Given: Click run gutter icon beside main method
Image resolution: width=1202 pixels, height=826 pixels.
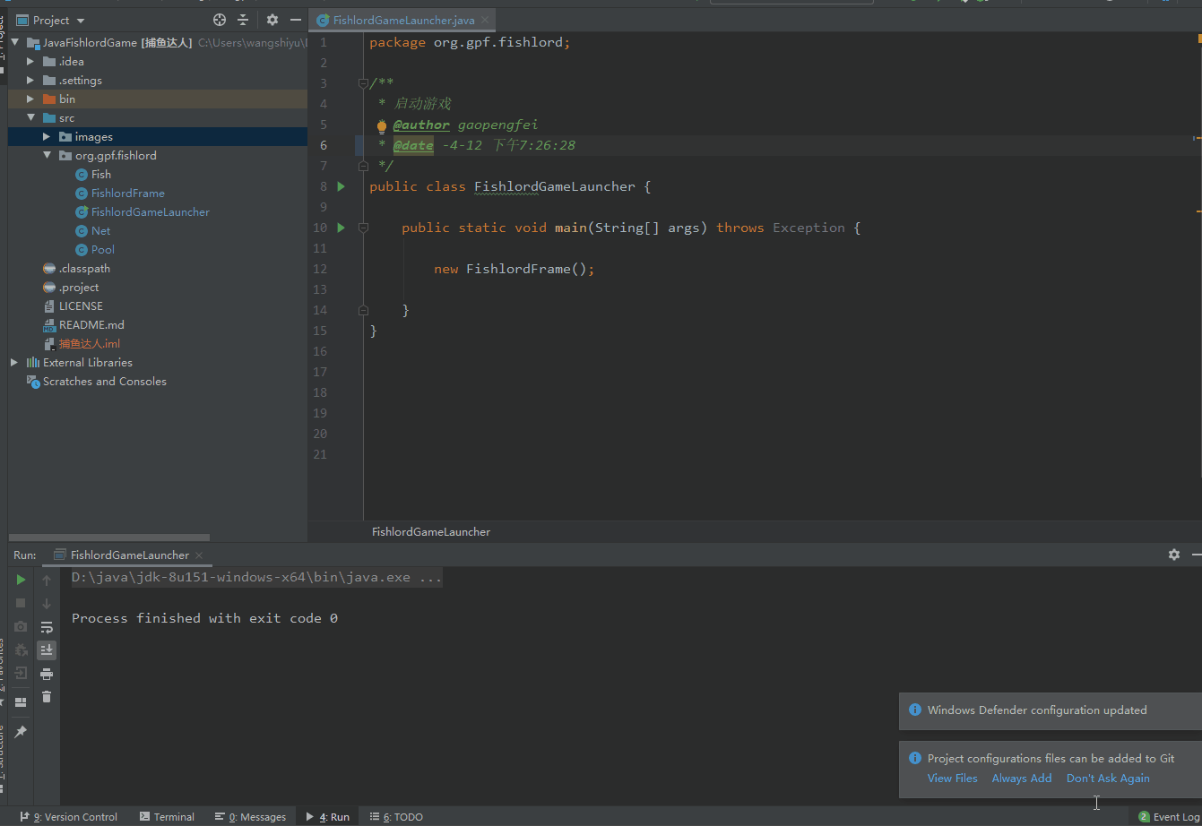Looking at the screenshot, I should pos(341,228).
